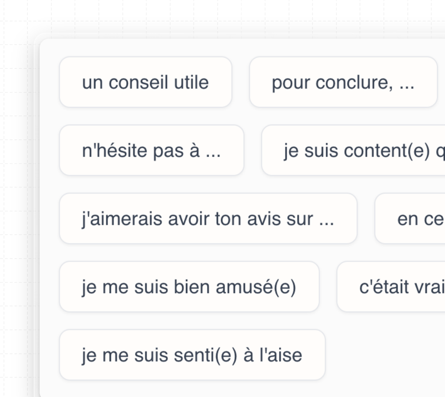
Task: Select the 'pour conclure, ...' chip
Action: (x=343, y=82)
